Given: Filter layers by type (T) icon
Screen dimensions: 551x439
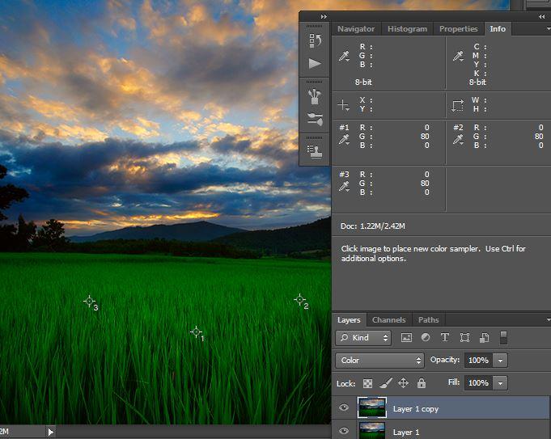Looking at the screenshot, I should (445, 338).
